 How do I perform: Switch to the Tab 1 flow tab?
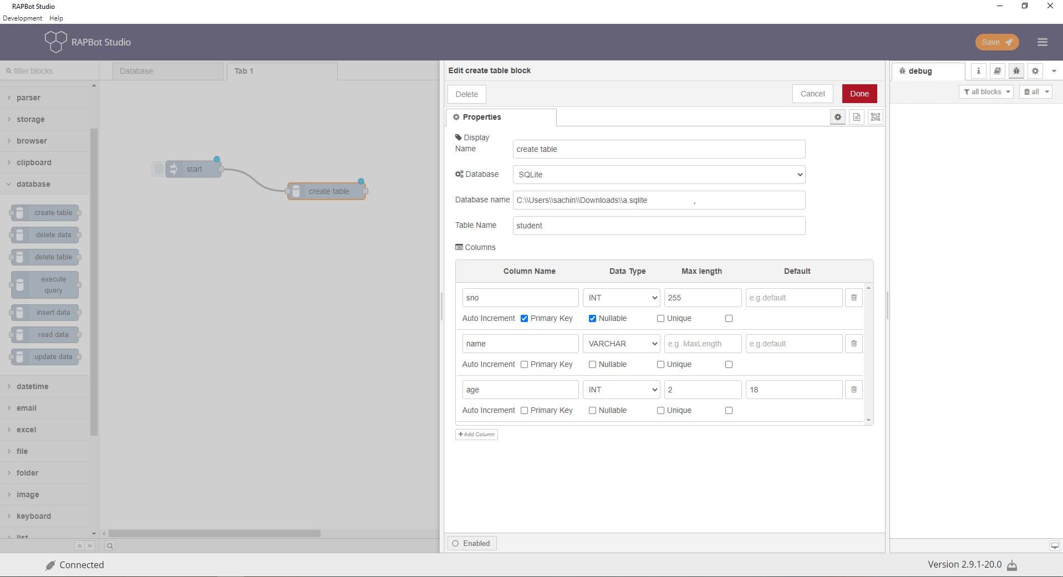pyautogui.click(x=282, y=71)
